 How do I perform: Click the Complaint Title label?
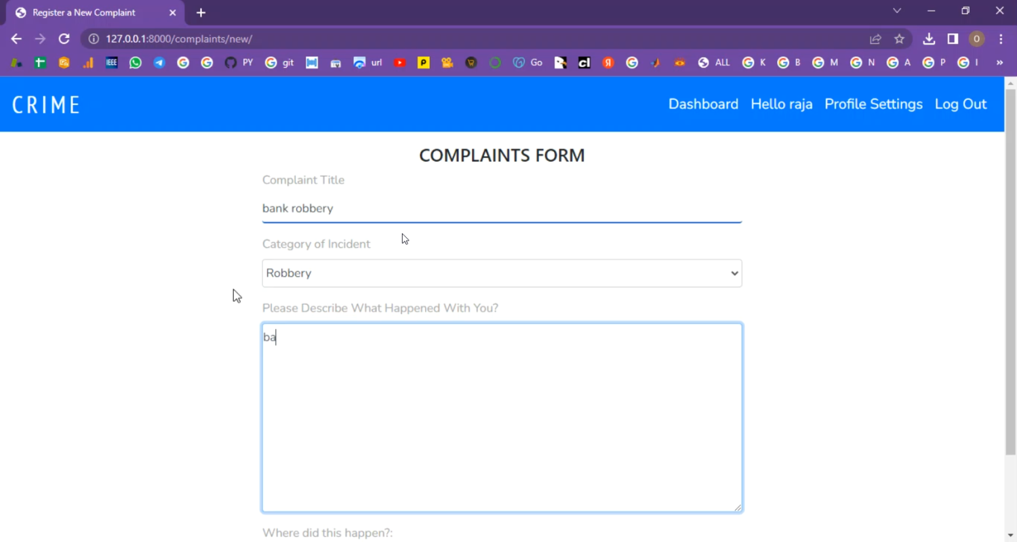pos(303,180)
